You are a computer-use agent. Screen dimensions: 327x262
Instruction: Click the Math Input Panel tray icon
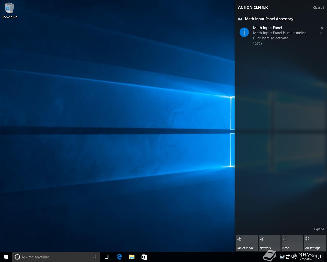pos(282,257)
